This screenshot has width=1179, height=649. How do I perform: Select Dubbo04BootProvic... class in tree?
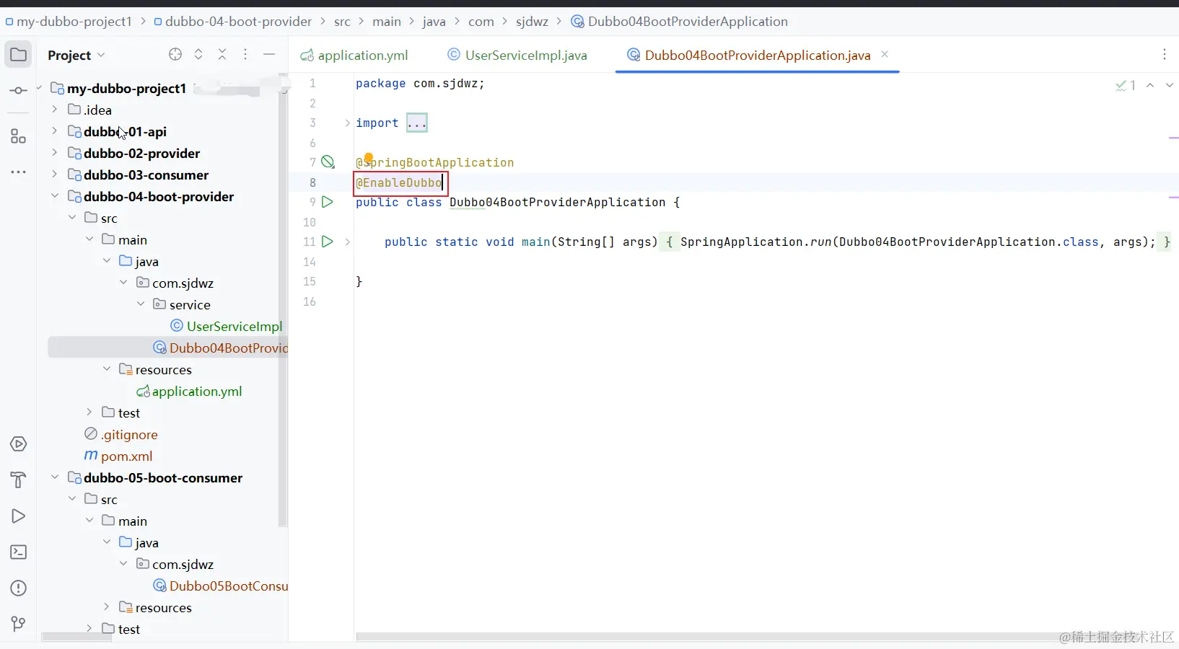221,348
